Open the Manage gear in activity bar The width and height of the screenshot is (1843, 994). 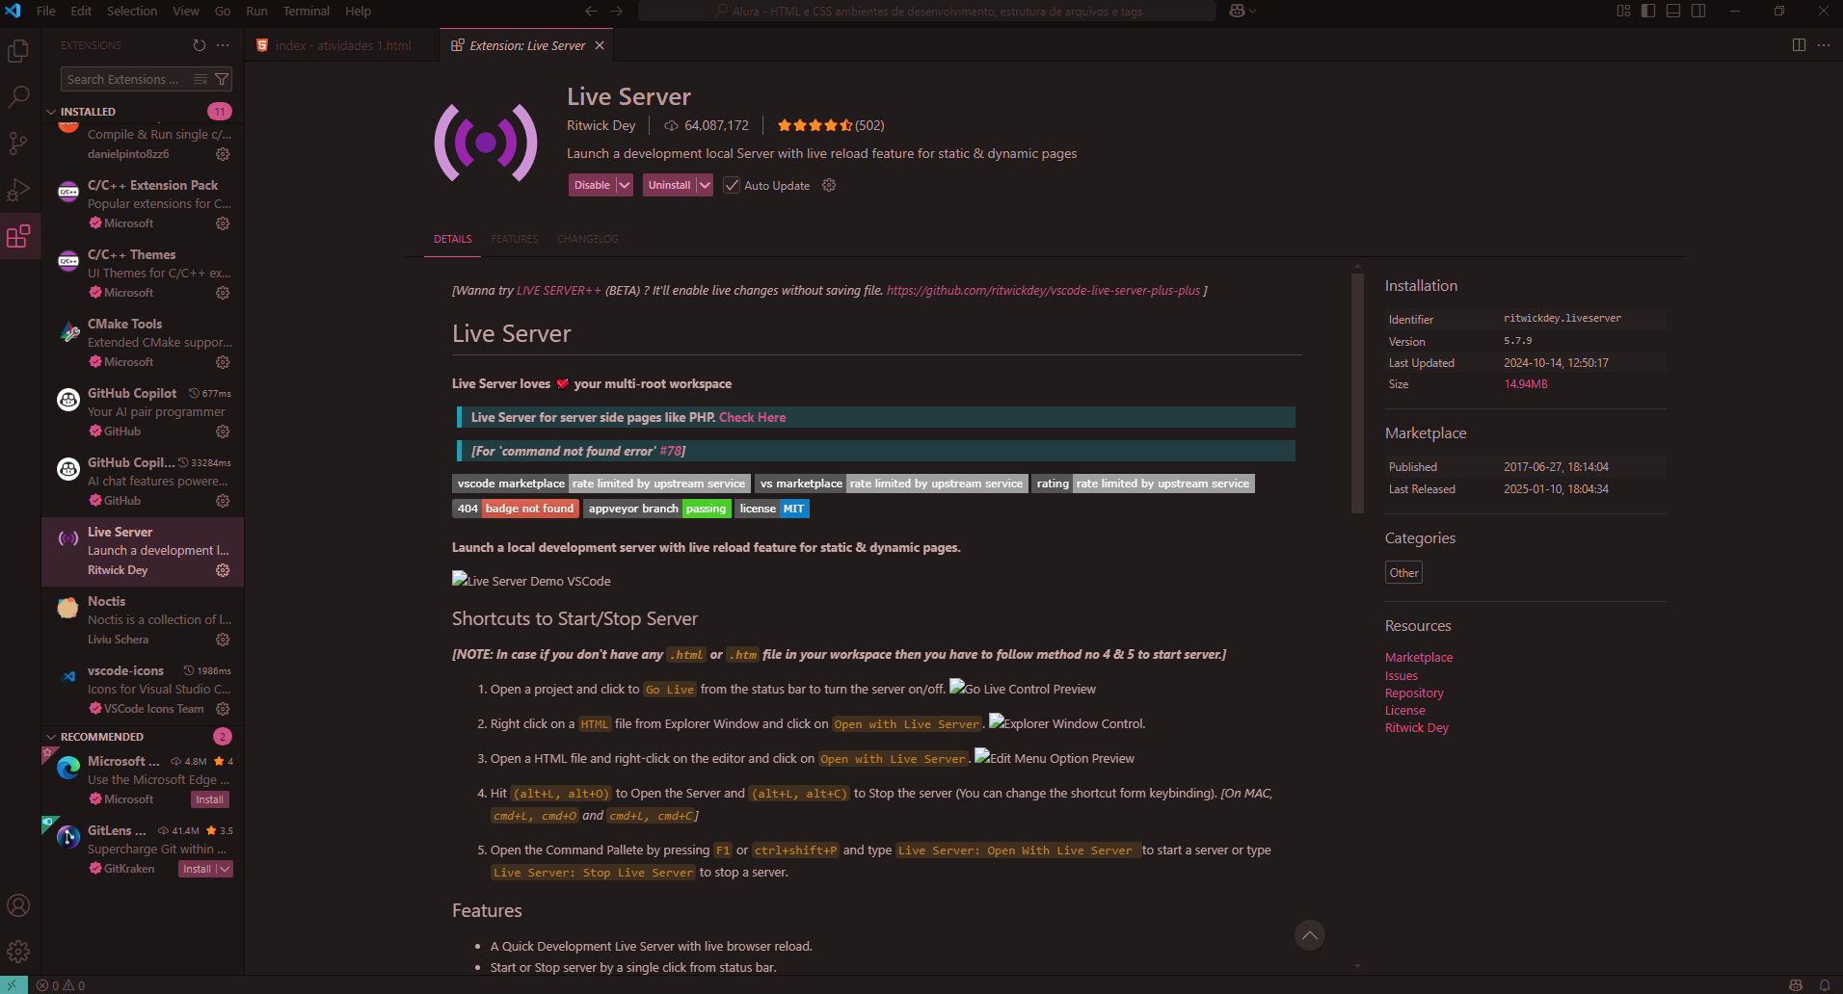pyautogui.click(x=18, y=952)
